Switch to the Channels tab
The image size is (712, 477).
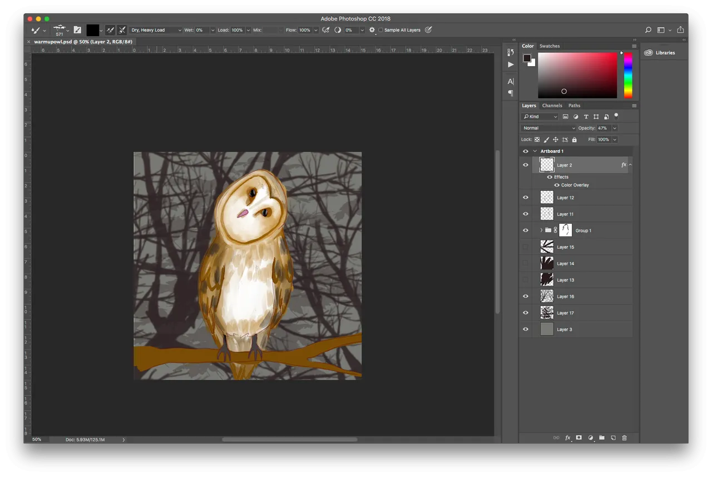point(552,106)
